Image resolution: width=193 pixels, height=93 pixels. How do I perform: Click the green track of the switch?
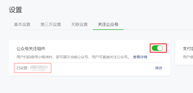pos(154,48)
